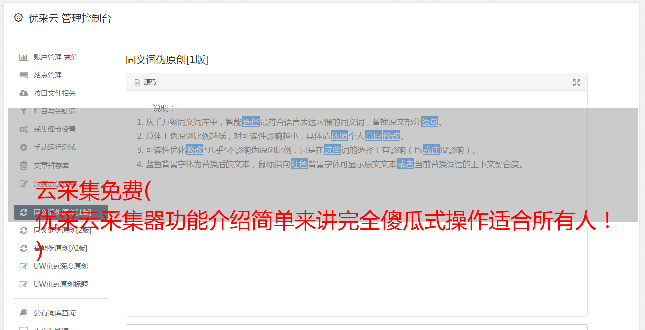
Task: Click highlighted word 选择 in line one
Action: point(251,122)
